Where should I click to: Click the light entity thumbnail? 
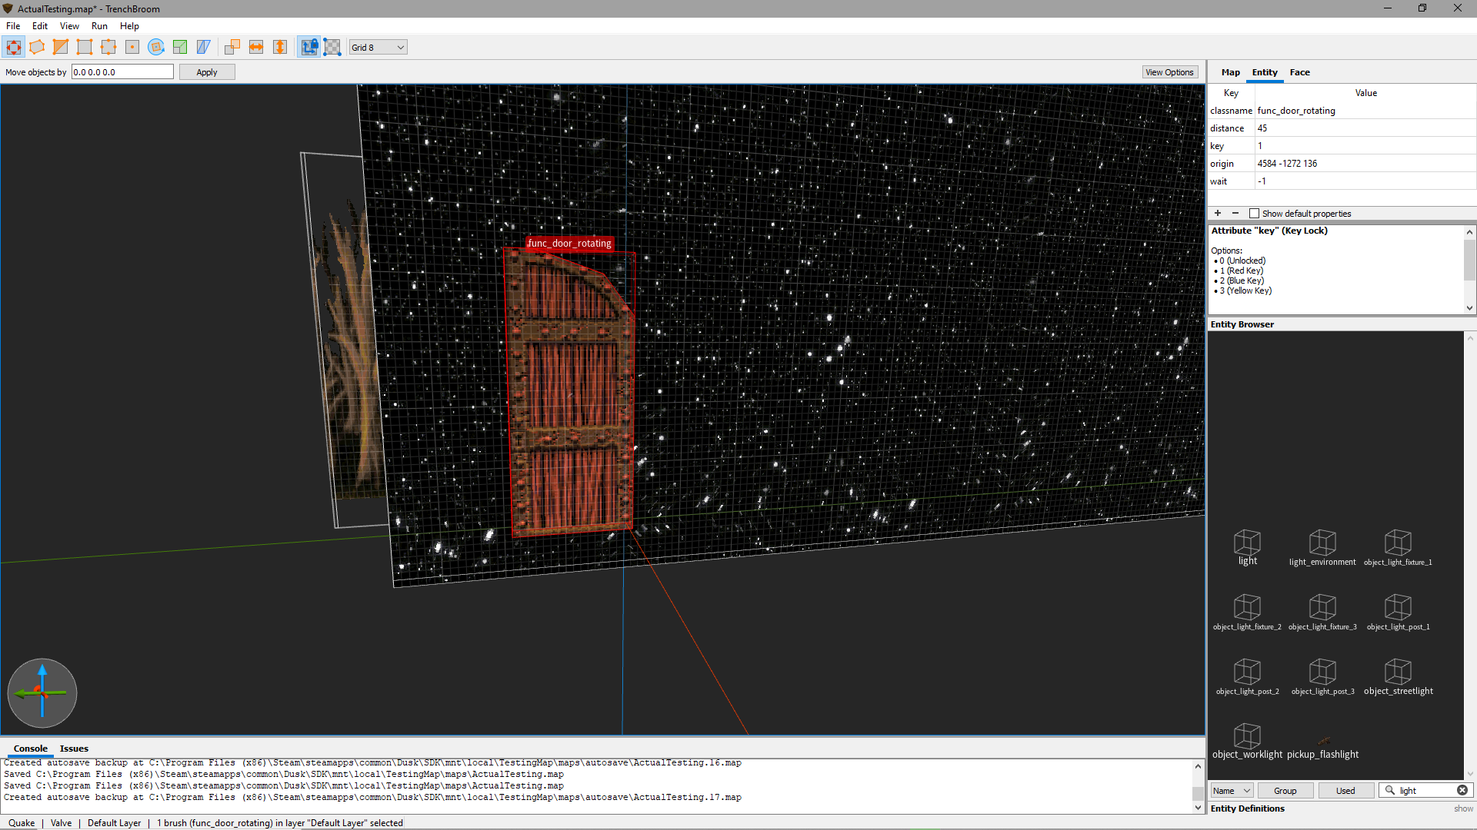click(1247, 547)
